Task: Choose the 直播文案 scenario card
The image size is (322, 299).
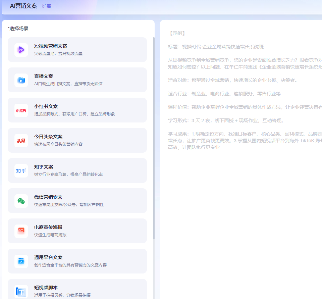Action: 77,80
